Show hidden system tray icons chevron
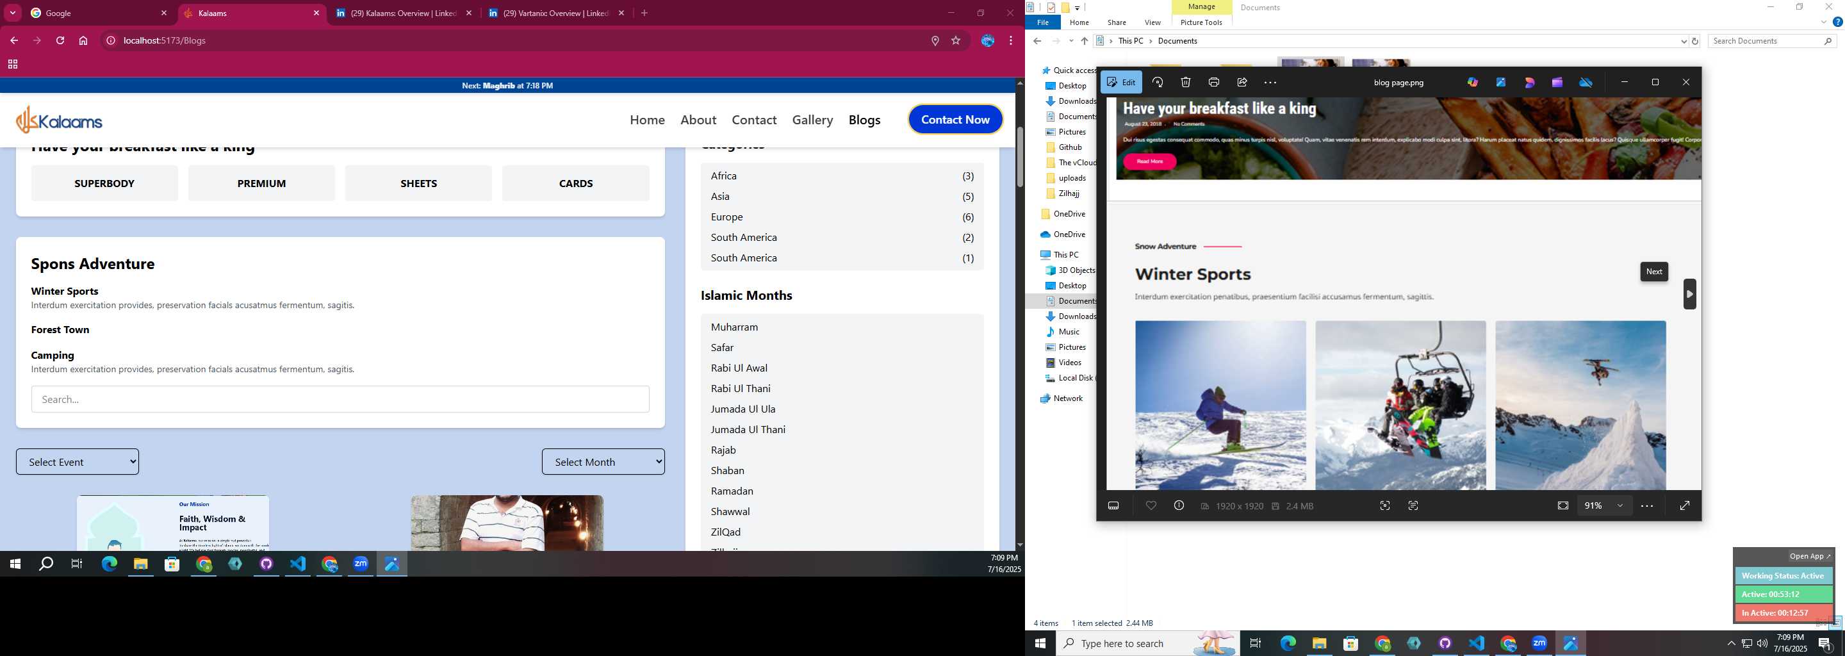The image size is (1845, 656). click(x=1731, y=643)
